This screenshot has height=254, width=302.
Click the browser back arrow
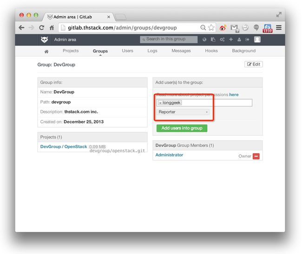click(21, 28)
